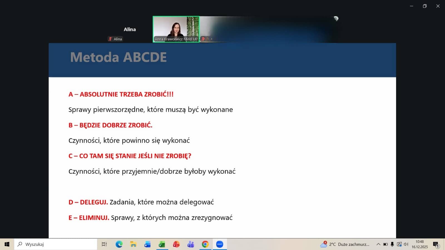The width and height of the screenshot is (445, 250).
Task: Click the system tray microphone icon
Action: [x=392, y=244]
